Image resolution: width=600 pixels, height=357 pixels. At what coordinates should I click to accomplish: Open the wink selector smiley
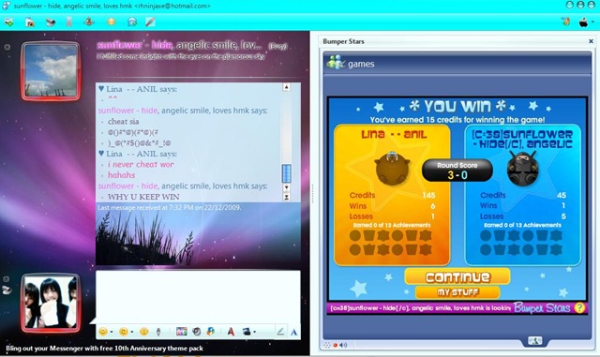123,332
